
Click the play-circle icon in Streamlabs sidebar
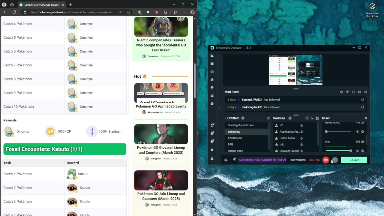coord(212,104)
